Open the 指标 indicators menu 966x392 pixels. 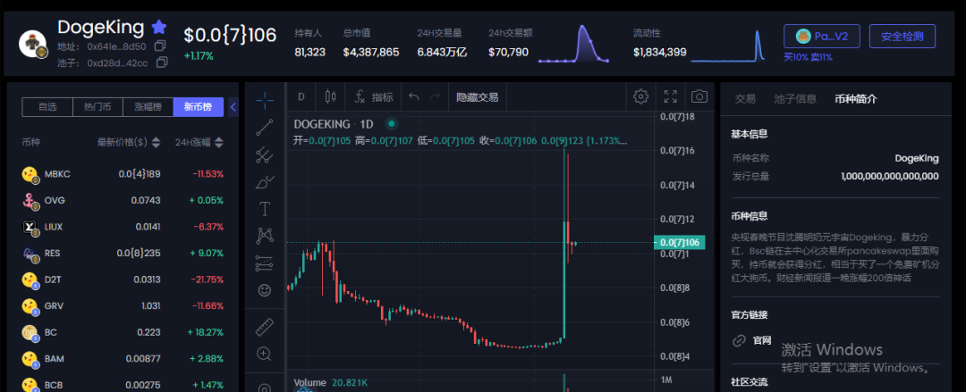(x=373, y=96)
